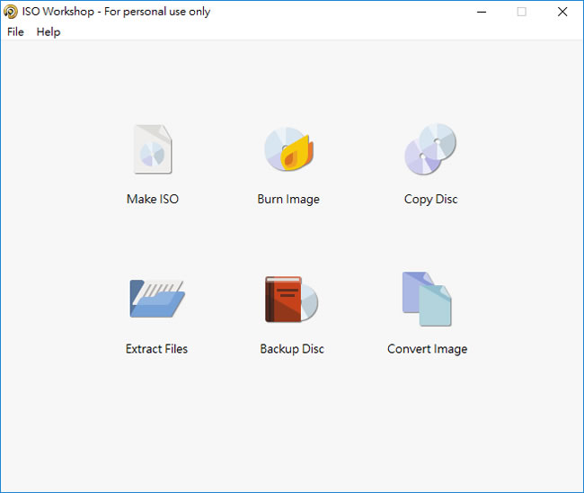Select the "Copy Disc" text label

tap(430, 199)
